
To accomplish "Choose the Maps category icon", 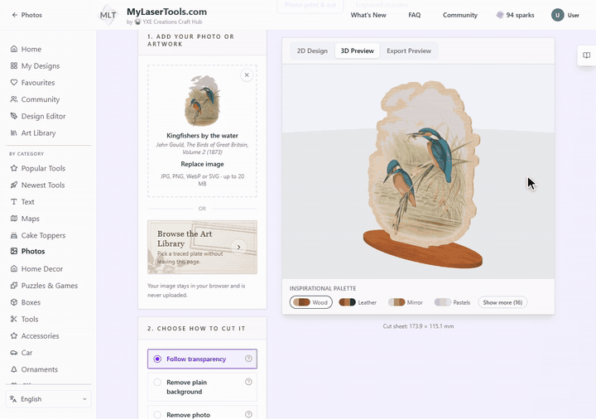I will [x=14, y=219].
